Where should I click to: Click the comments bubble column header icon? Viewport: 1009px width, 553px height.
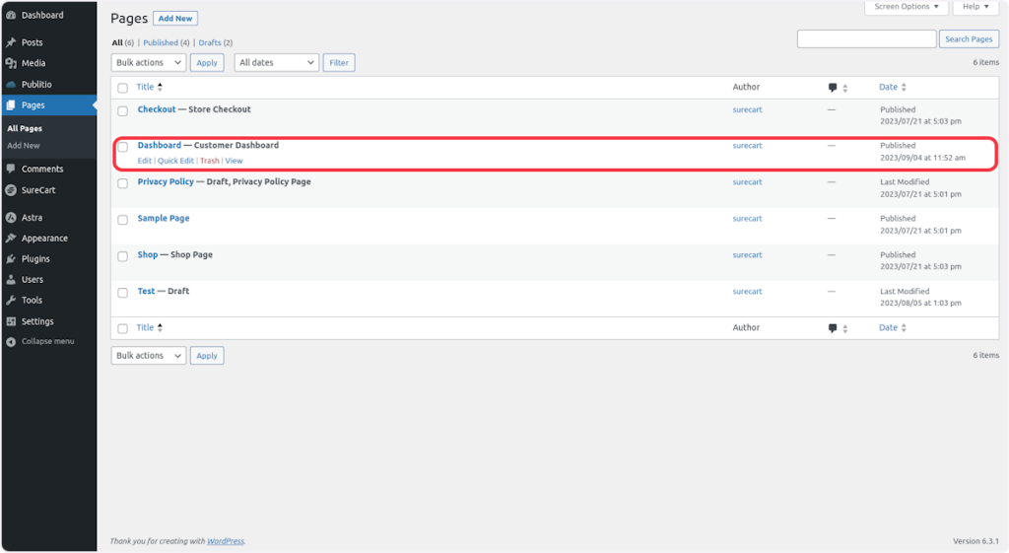[834, 88]
